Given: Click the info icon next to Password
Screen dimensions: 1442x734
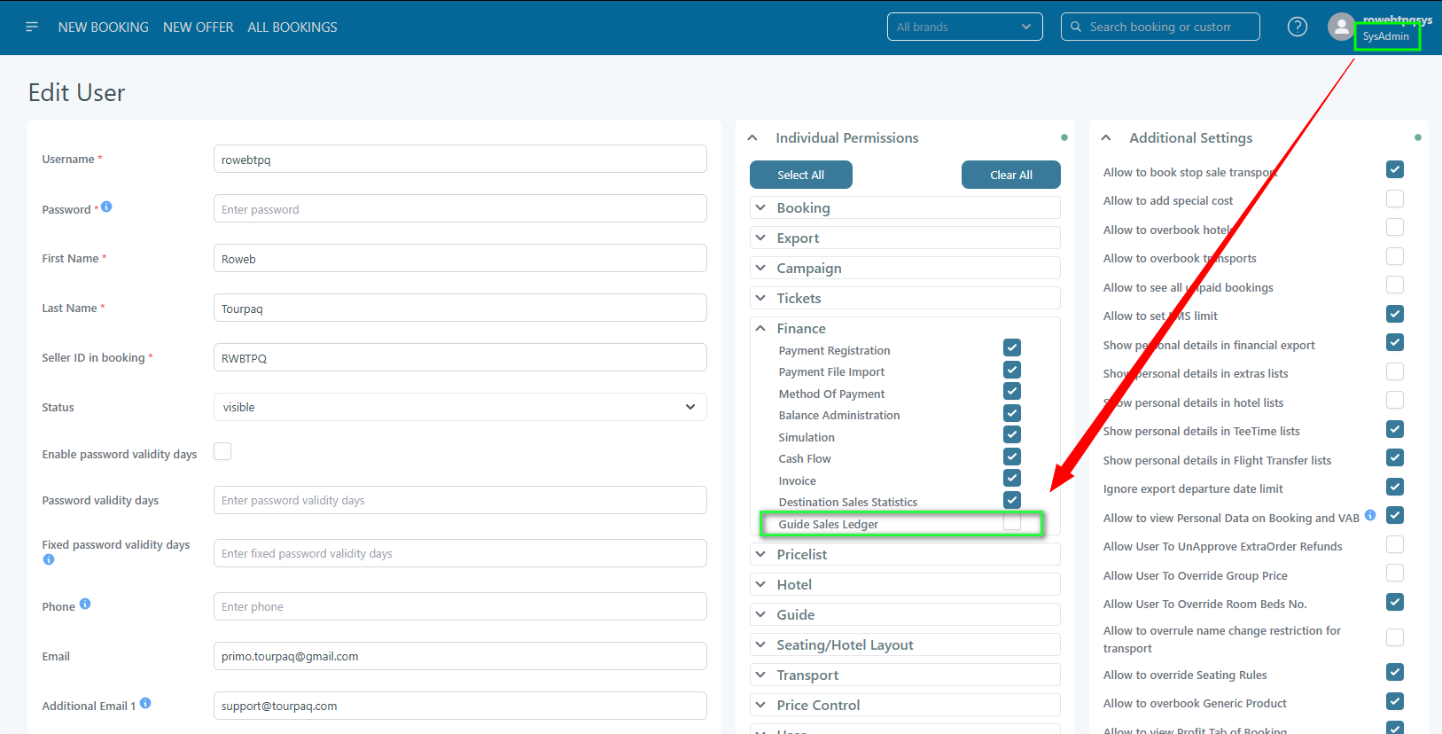Looking at the screenshot, I should (106, 207).
